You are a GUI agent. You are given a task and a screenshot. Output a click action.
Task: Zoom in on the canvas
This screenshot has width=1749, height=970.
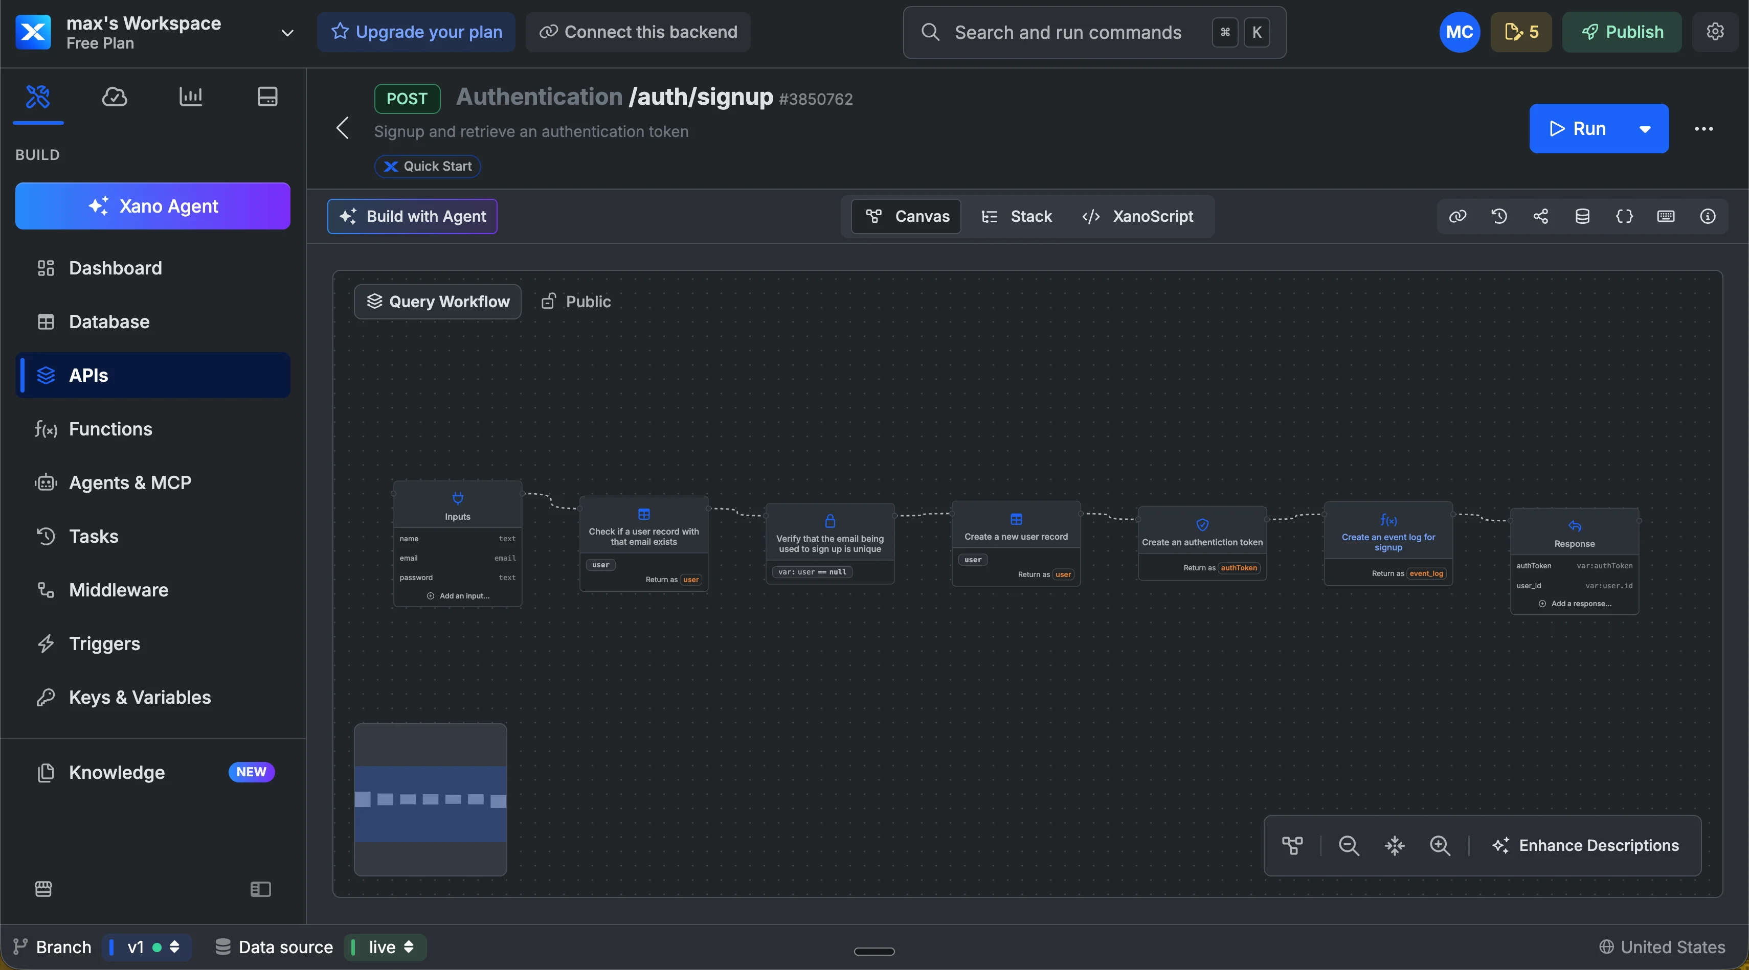coord(1440,845)
